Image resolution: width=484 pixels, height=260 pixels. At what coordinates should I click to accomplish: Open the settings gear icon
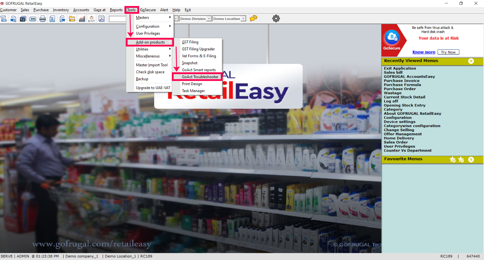[x=276, y=18]
